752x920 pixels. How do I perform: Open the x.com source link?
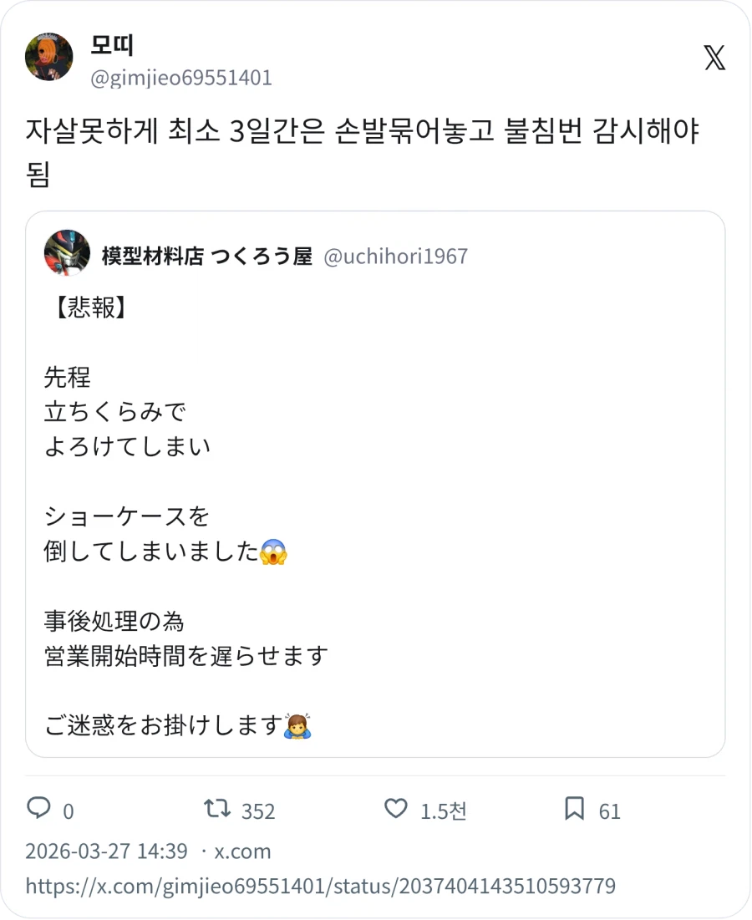click(241, 851)
